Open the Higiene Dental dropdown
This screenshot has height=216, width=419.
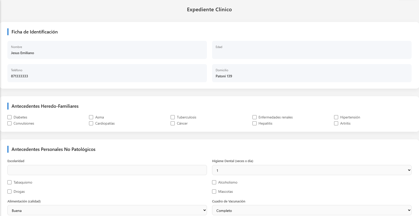[312, 170]
